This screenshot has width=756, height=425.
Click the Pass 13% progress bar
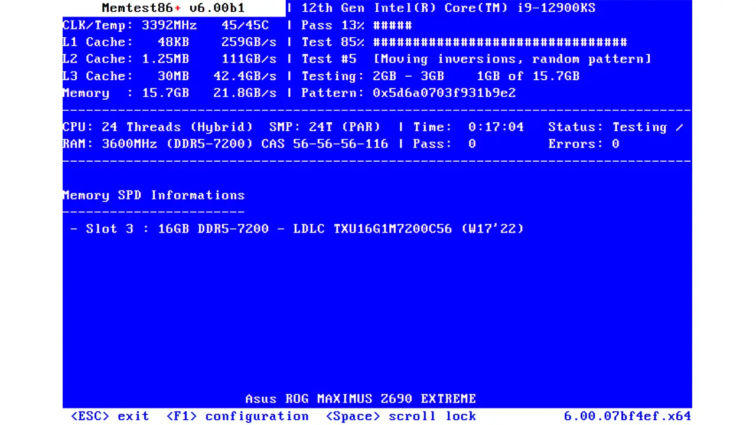click(357, 25)
